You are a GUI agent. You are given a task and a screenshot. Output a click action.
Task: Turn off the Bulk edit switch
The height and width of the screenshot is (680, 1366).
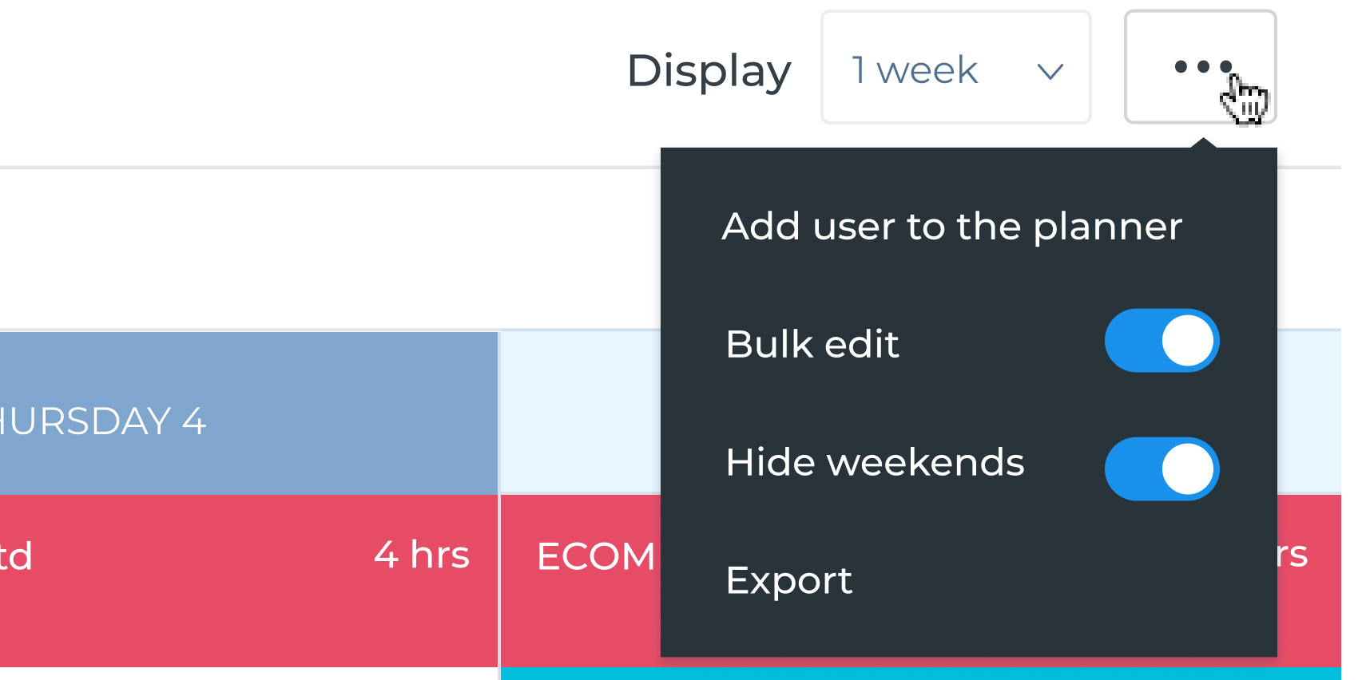click(1161, 342)
